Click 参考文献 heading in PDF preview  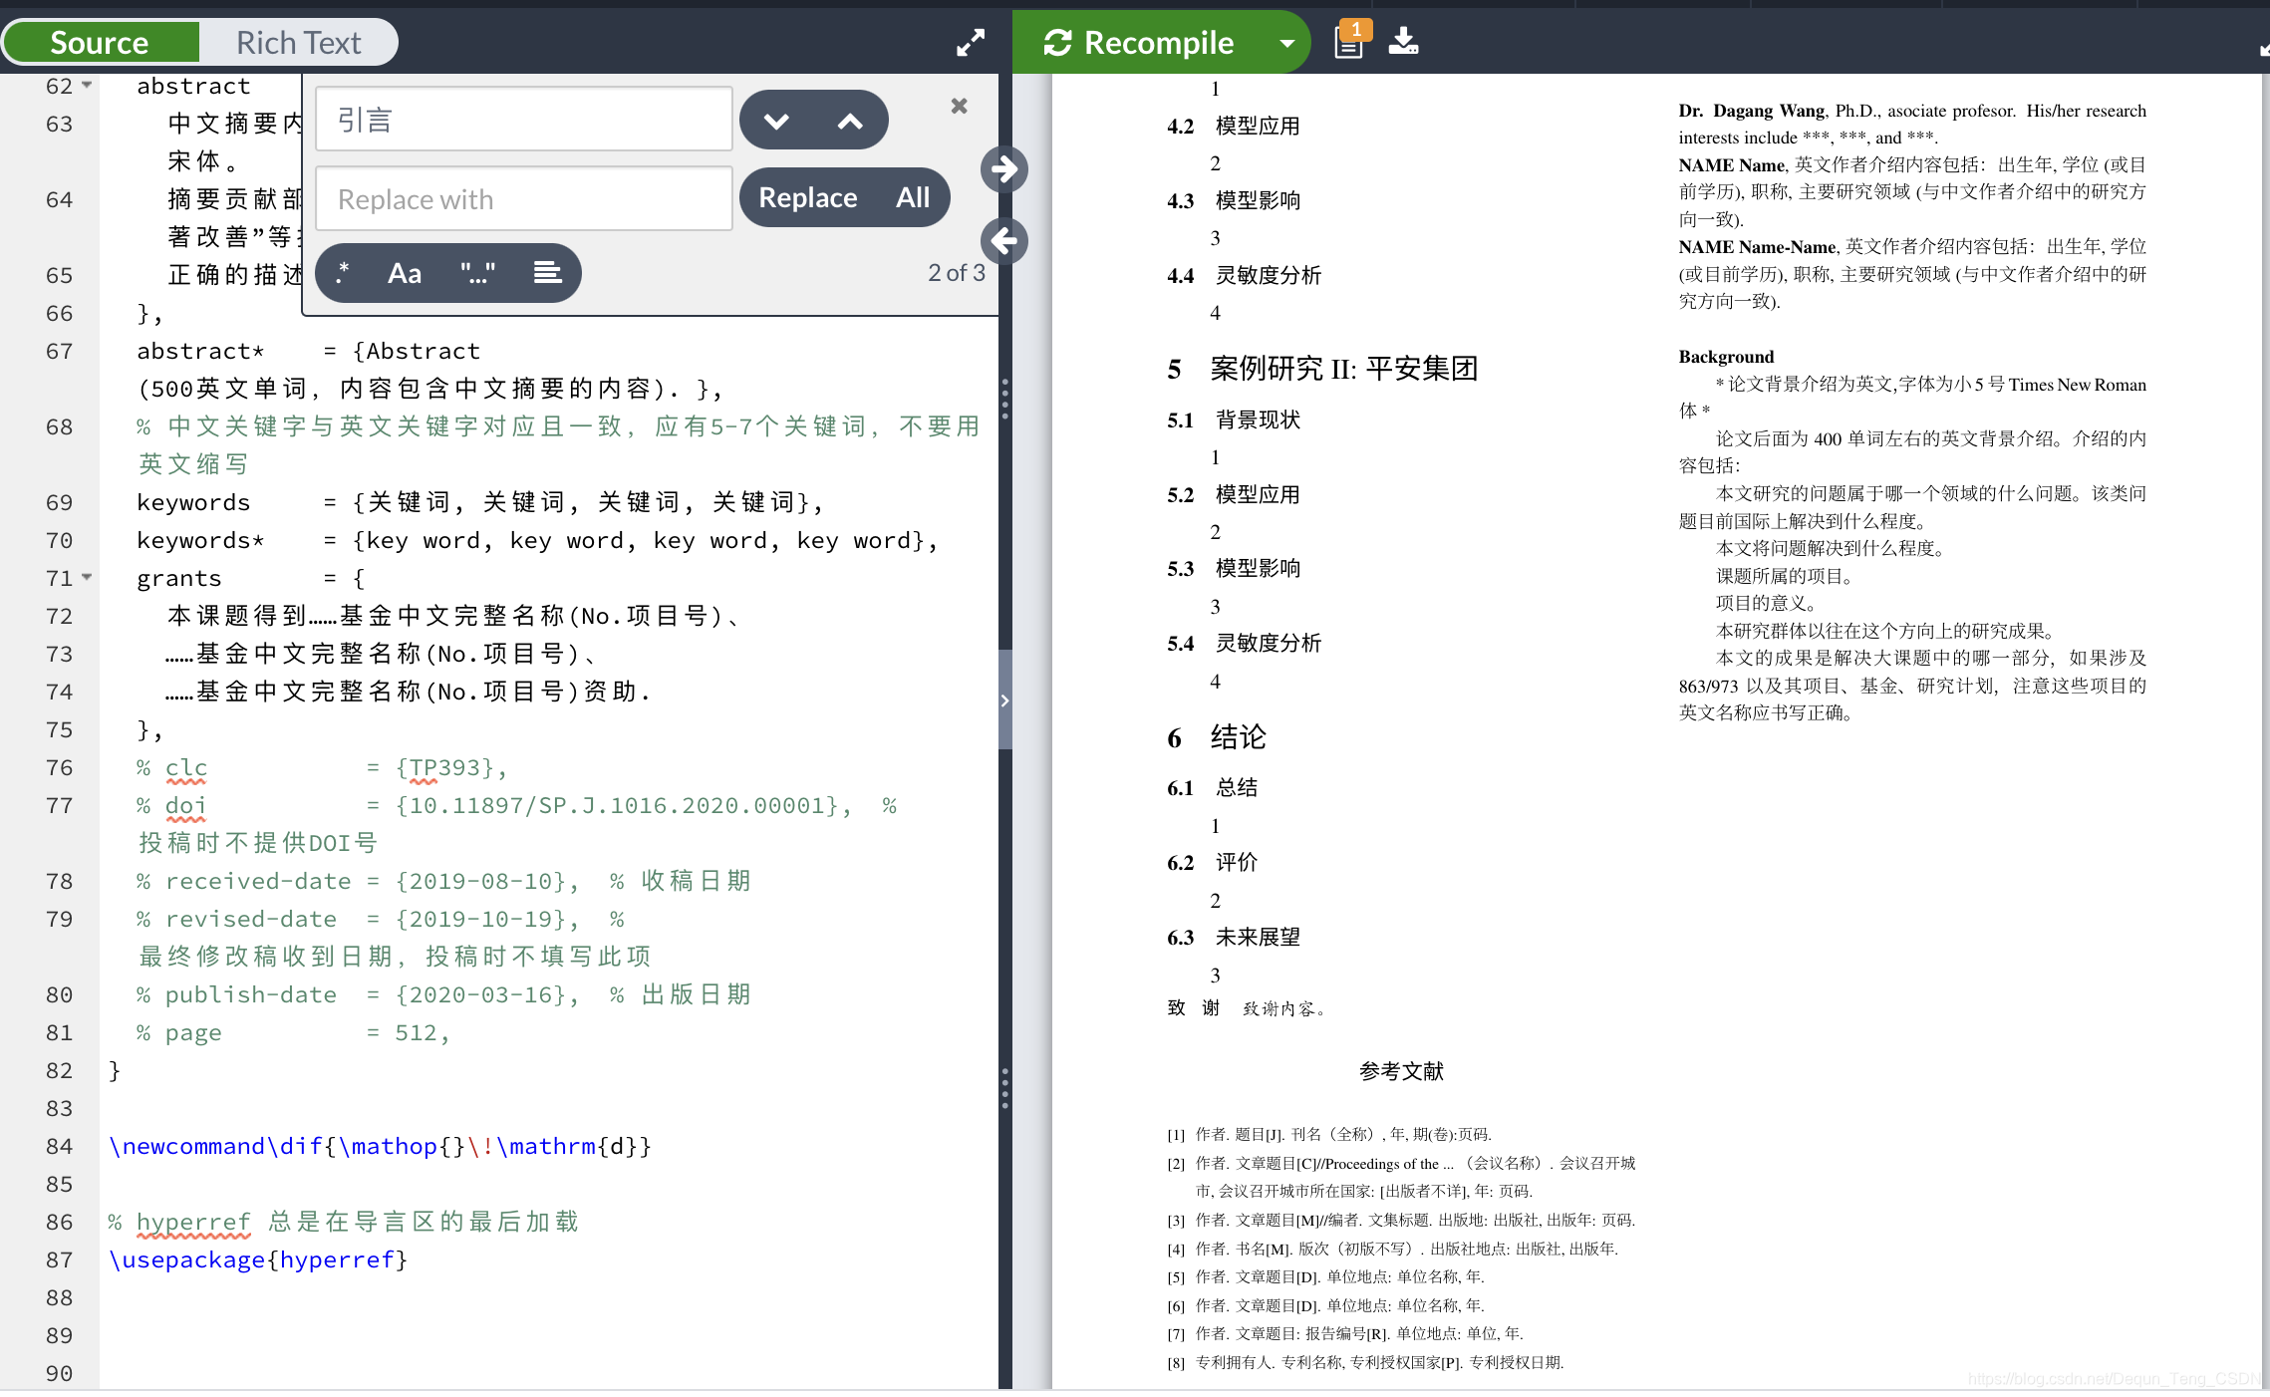(x=1401, y=1071)
